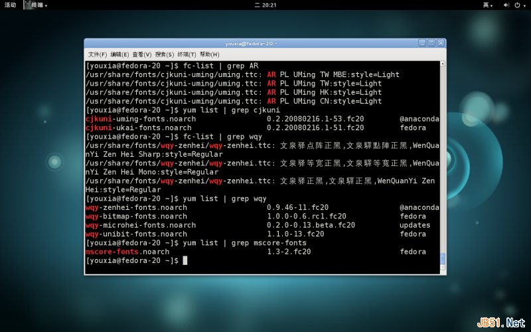Open the 文件(F) menu

[97, 54]
